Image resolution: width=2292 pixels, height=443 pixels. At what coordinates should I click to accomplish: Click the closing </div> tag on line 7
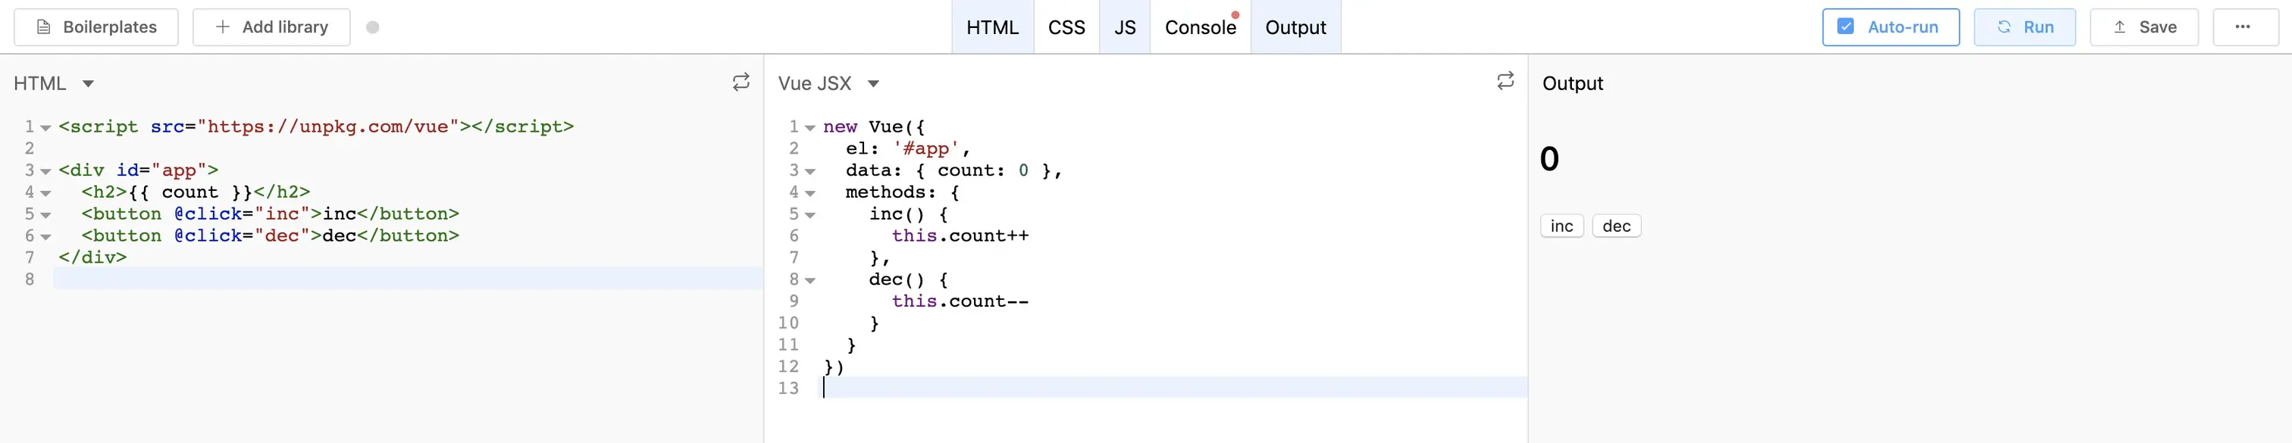92,257
